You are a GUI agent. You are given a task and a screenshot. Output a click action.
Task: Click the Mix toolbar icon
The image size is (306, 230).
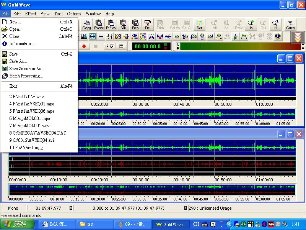click(124, 25)
